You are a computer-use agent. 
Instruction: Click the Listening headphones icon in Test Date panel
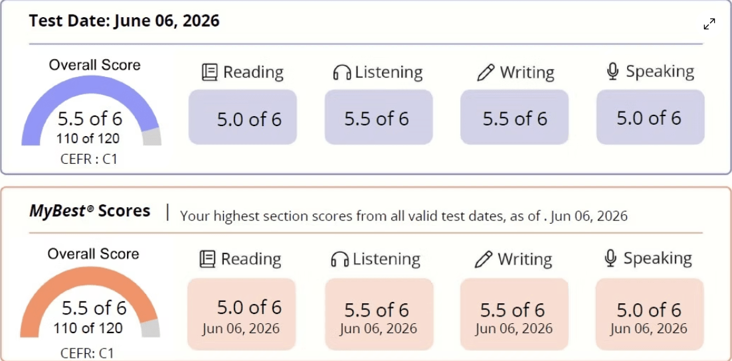tap(341, 73)
